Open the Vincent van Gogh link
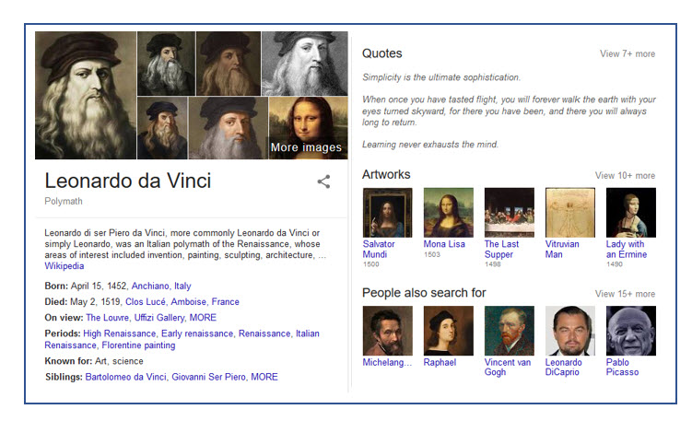692x421 pixels. point(508,367)
